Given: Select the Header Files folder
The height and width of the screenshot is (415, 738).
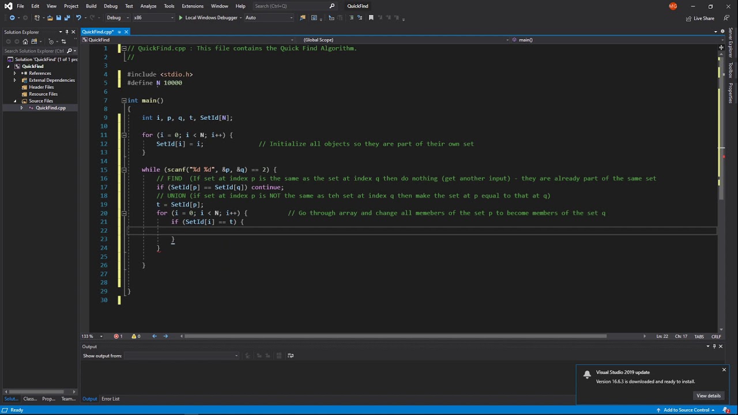Looking at the screenshot, I should pos(41,87).
